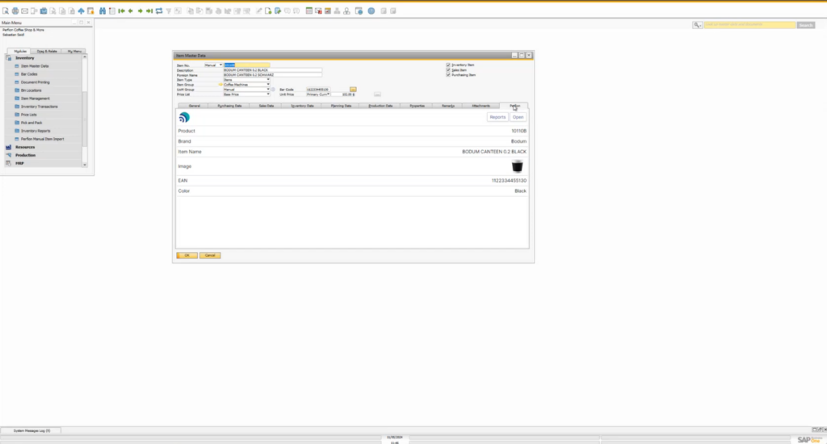Click the Production module icon in Main Menu
The width and height of the screenshot is (827, 444).
coord(8,155)
